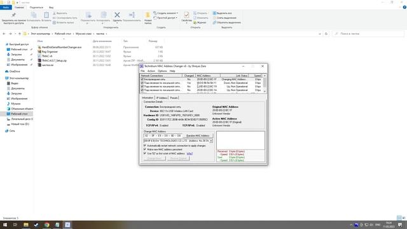Open Google Chrome from the taskbar
The height and width of the screenshot is (229, 407).
click(46, 225)
